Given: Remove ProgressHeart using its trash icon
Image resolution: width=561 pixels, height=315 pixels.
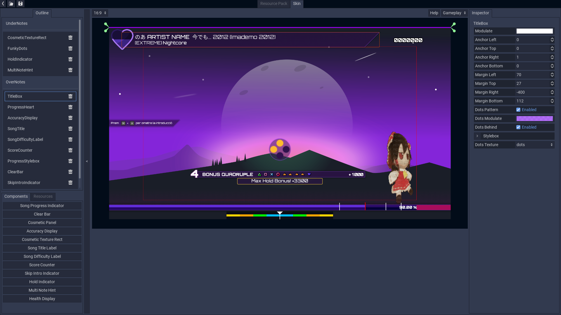Looking at the screenshot, I should tap(70, 107).
